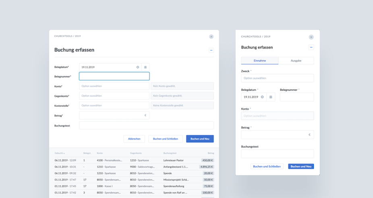Clear the date in right Belegdatum field
This screenshot has height=198, width=373.
[262, 97]
